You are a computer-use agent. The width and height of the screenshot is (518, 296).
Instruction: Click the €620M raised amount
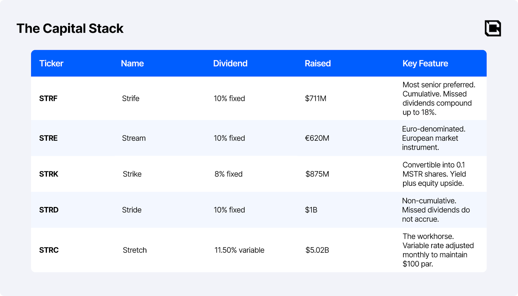[317, 138]
